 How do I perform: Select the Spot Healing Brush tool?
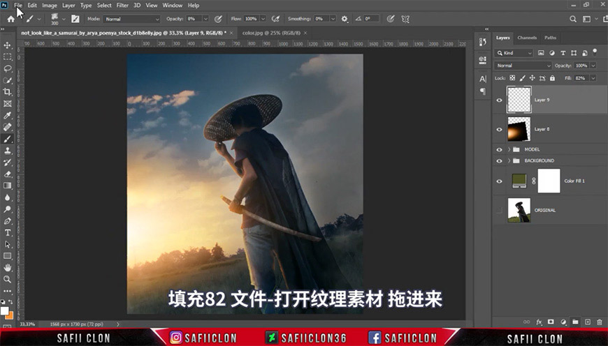[8, 127]
